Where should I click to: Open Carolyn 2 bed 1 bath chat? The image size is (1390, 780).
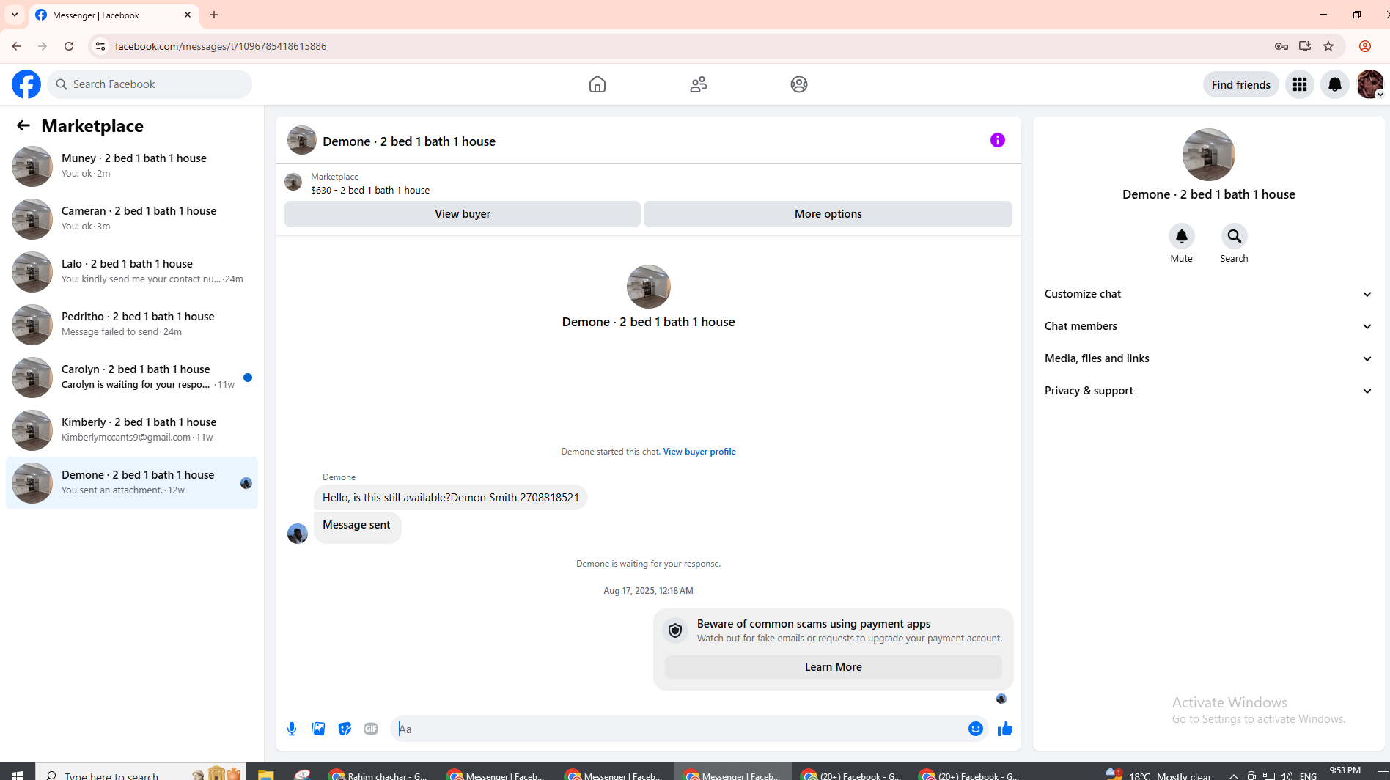(132, 377)
